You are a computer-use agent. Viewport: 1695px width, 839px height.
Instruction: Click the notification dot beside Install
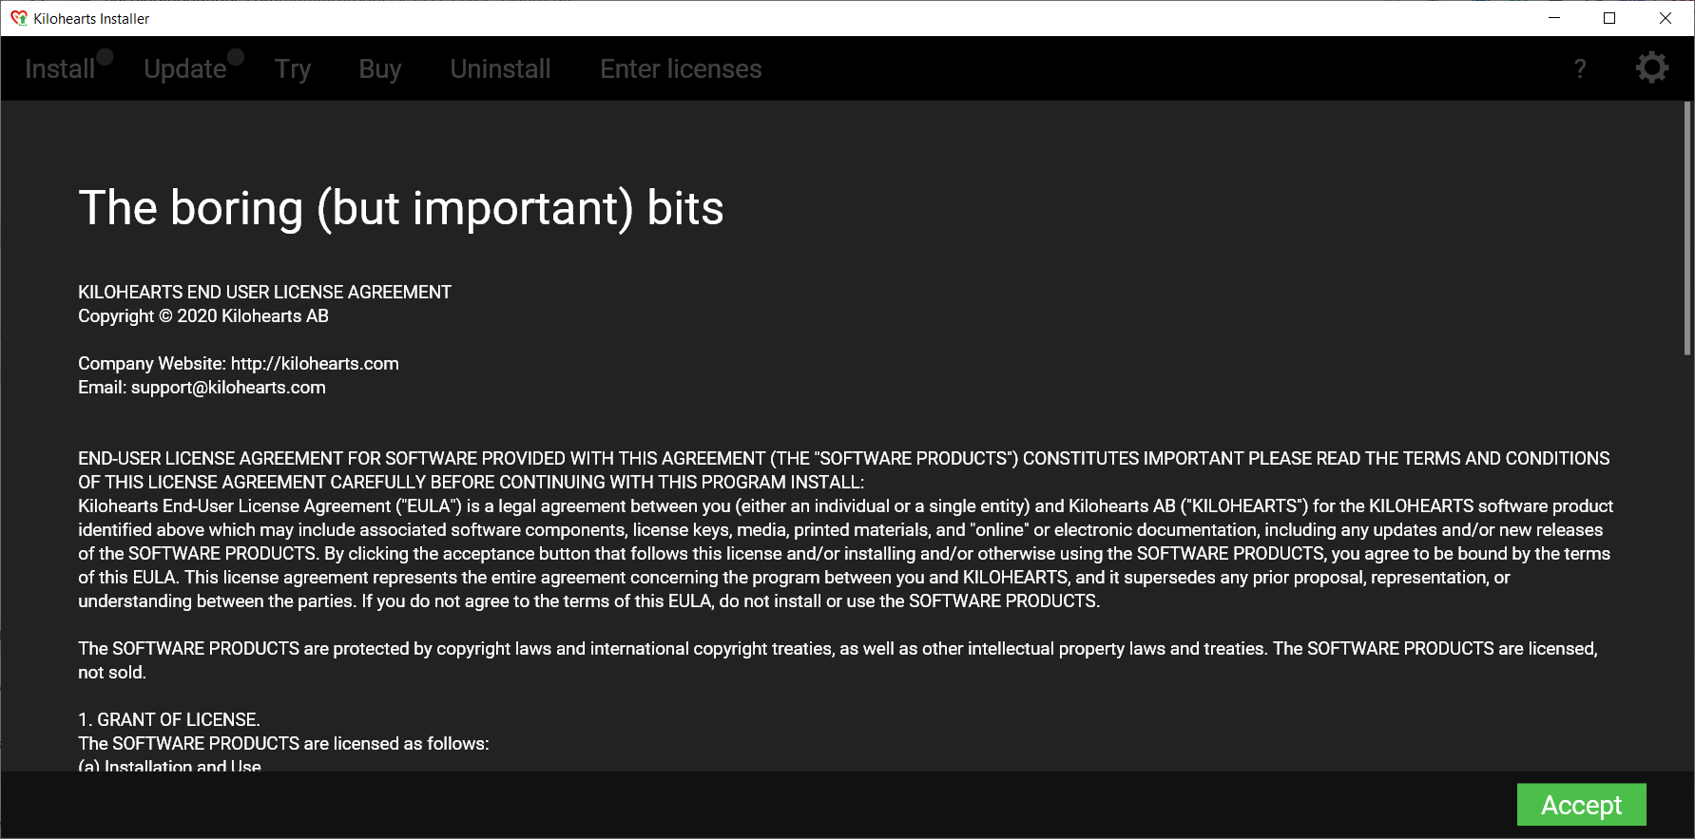[105, 57]
